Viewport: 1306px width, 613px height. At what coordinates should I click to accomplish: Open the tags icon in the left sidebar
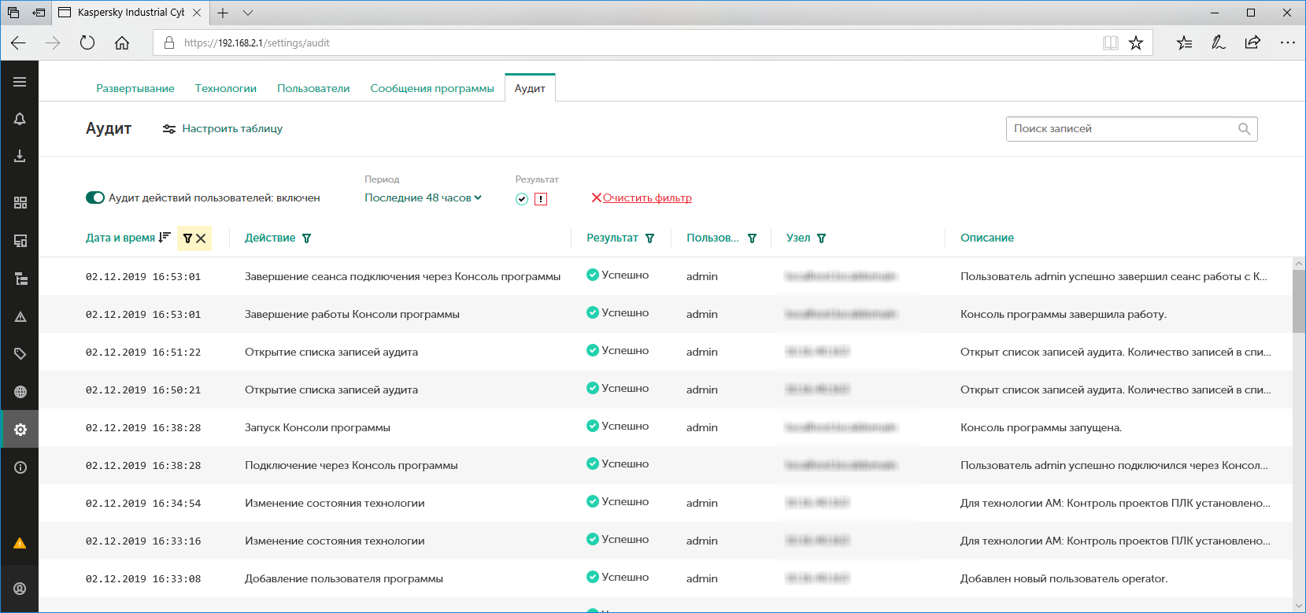click(20, 353)
